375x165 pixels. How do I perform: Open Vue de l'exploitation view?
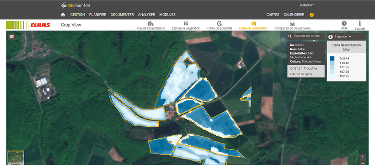(150, 25)
